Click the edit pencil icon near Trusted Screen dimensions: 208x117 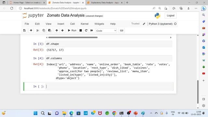(144, 24)
